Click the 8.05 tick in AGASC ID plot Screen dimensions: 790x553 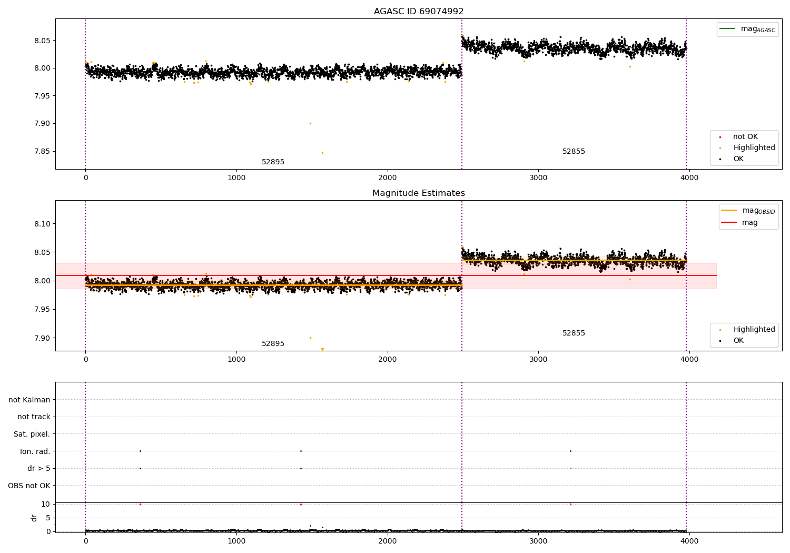click(x=42, y=41)
